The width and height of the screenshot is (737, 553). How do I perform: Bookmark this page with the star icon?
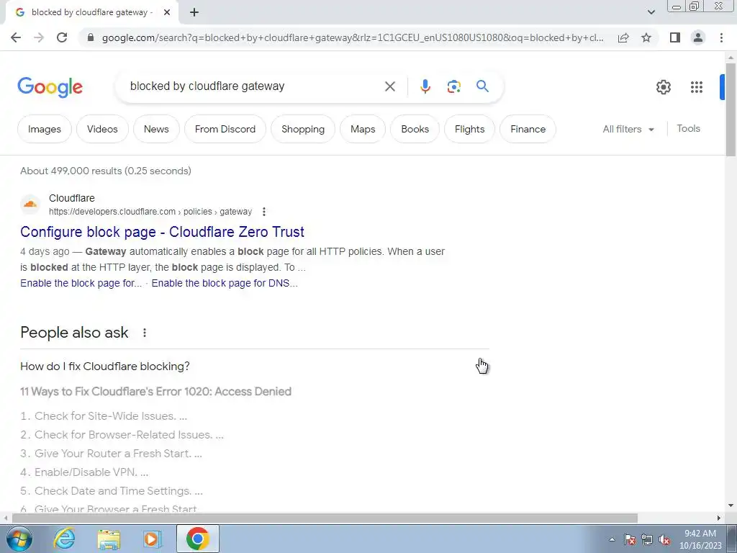(646, 37)
